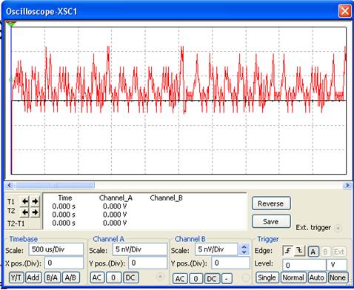Click the Reverse button
The width and height of the screenshot is (354, 290).
click(x=271, y=203)
